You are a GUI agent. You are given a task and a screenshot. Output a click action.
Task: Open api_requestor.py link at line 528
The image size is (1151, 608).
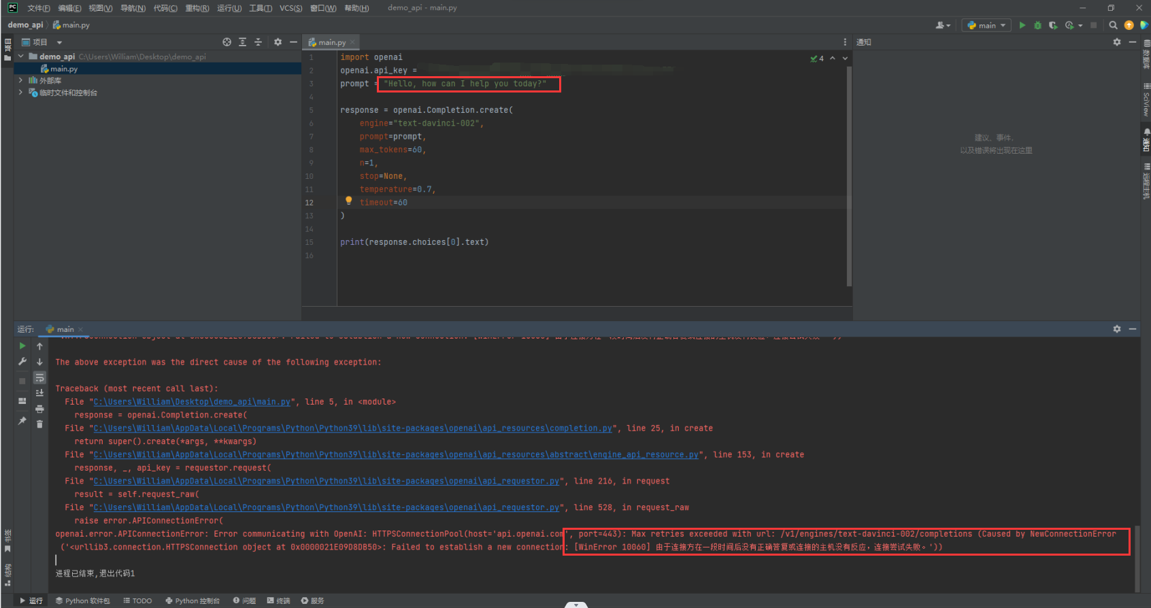326,508
